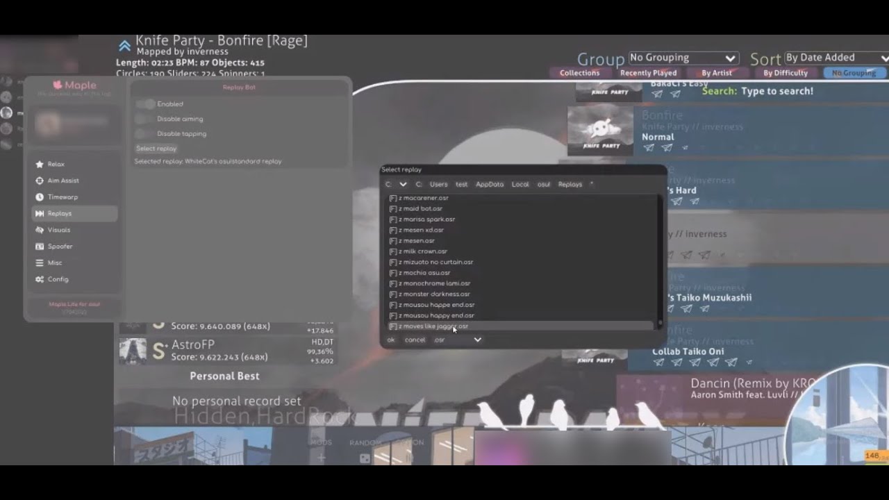Navigate to the Users path segment
This screenshot has height=500, width=889.
tap(438, 185)
